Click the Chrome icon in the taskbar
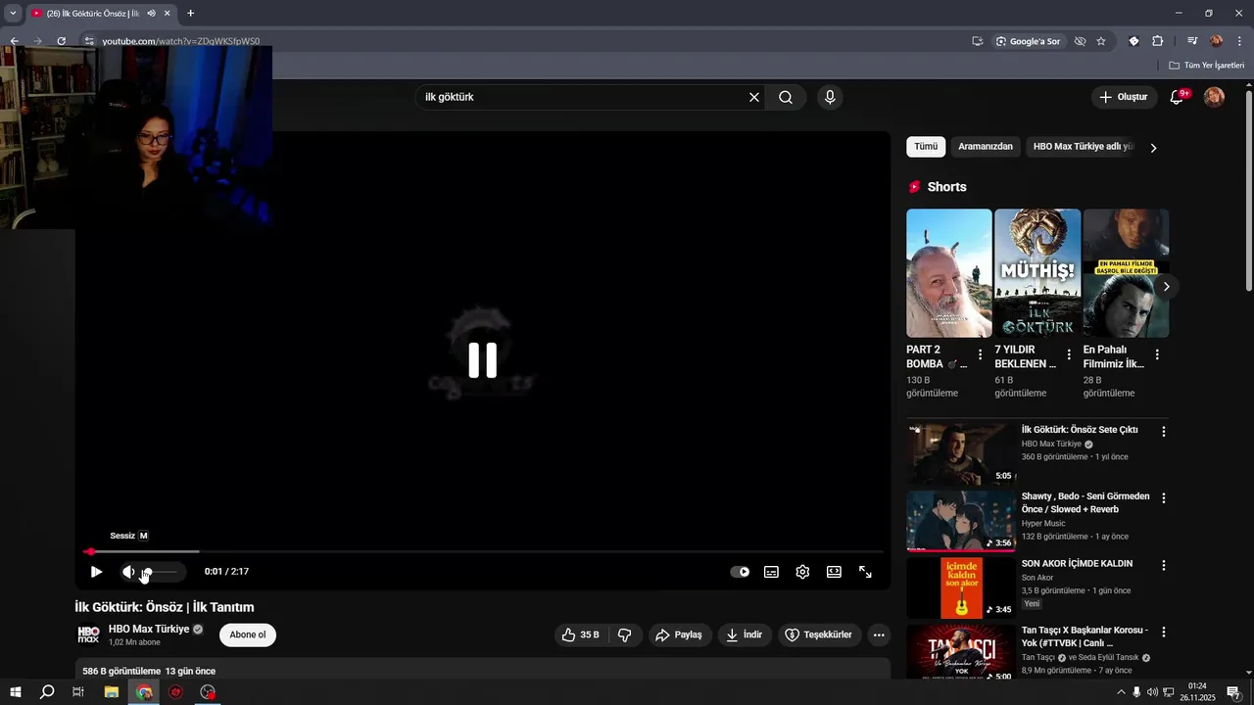The height and width of the screenshot is (705, 1254). pos(144,692)
